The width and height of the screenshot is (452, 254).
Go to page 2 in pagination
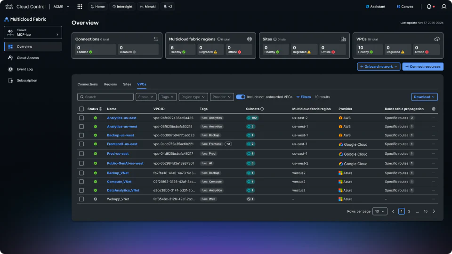409,211
